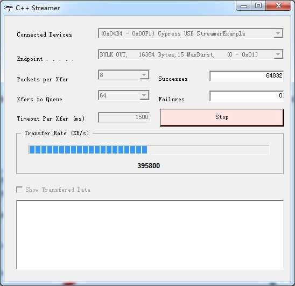Open the Endpoint dropdown arrow

click(x=278, y=54)
